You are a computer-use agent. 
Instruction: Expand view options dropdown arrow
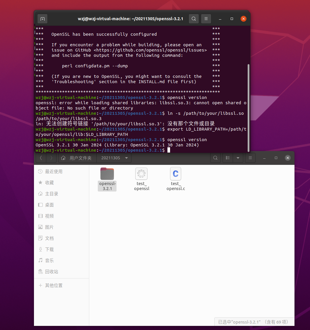tap(238, 158)
